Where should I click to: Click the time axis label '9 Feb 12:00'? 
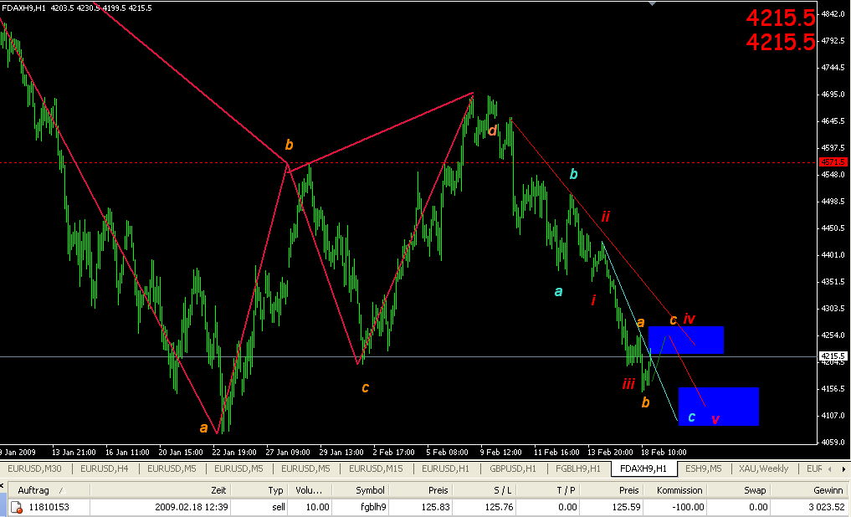[x=500, y=452]
